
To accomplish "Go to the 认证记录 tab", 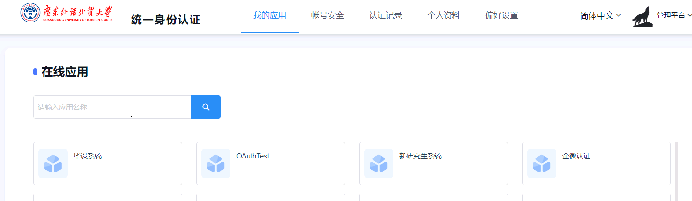I will 385,15.
